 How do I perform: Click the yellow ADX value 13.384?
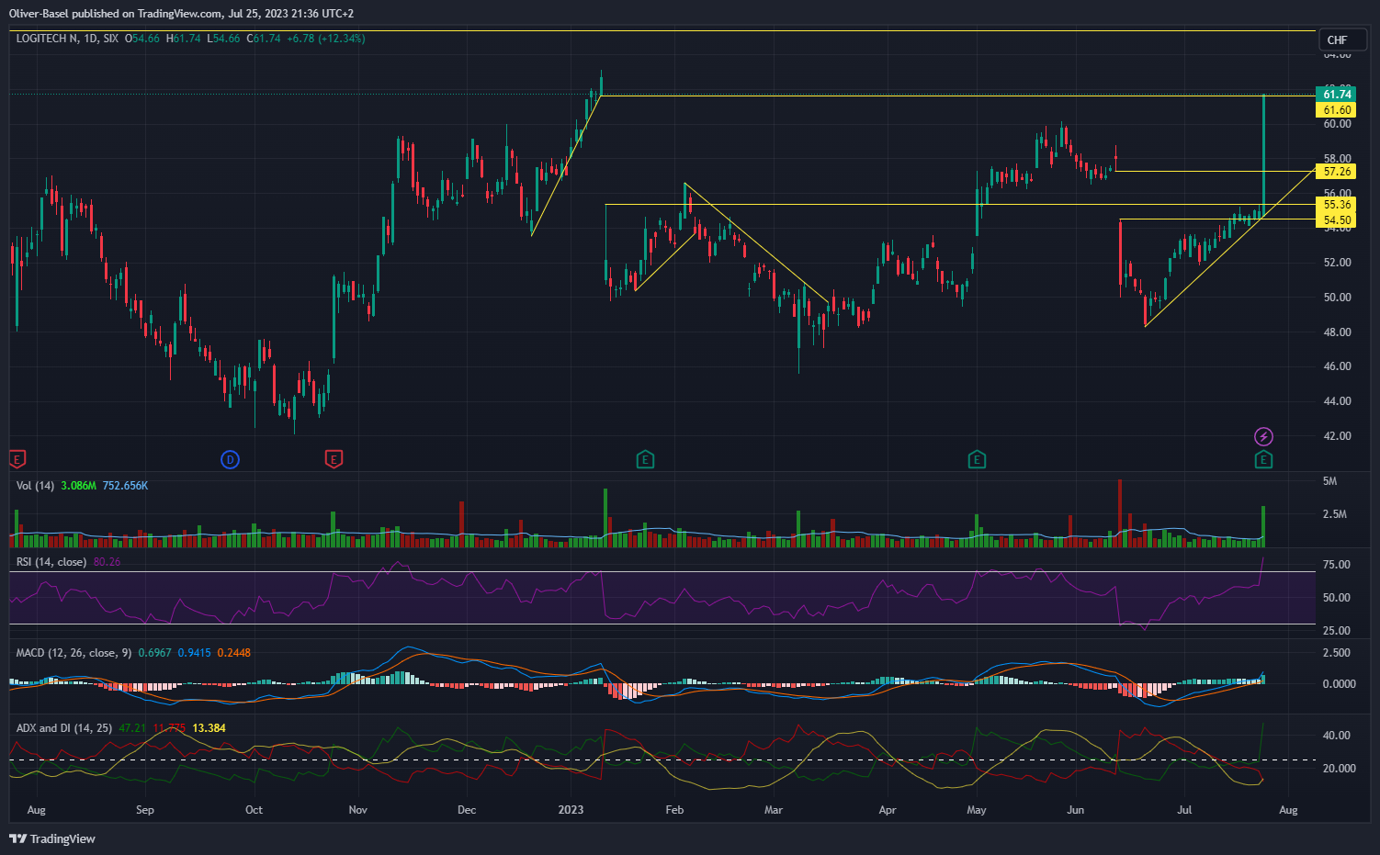pyautogui.click(x=209, y=727)
